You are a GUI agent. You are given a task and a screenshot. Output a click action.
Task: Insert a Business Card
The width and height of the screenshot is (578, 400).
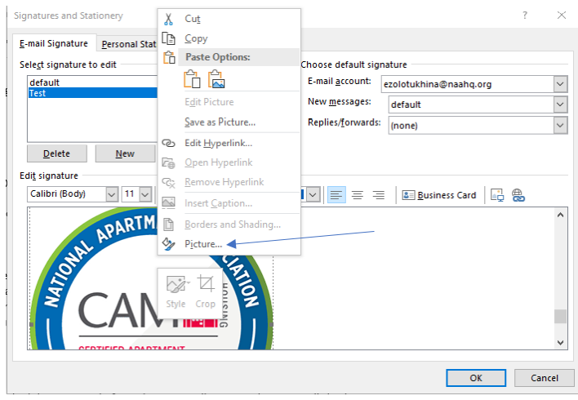pyautogui.click(x=439, y=195)
